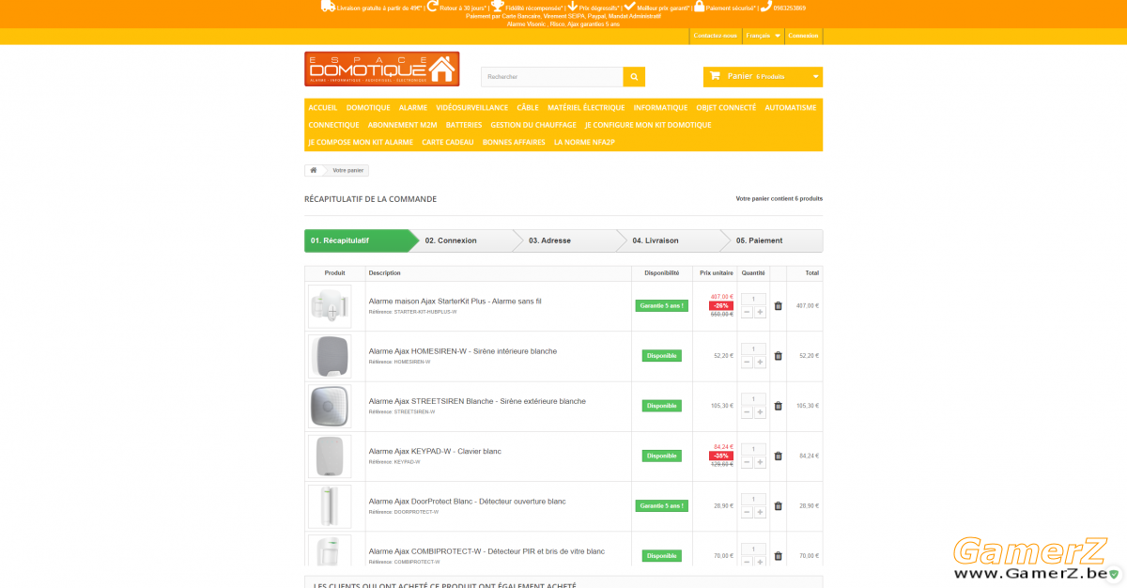Image resolution: width=1127 pixels, height=588 pixels.
Task: Open the KEYPAD-W keypad thumbnail
Action: click(330, 456)
